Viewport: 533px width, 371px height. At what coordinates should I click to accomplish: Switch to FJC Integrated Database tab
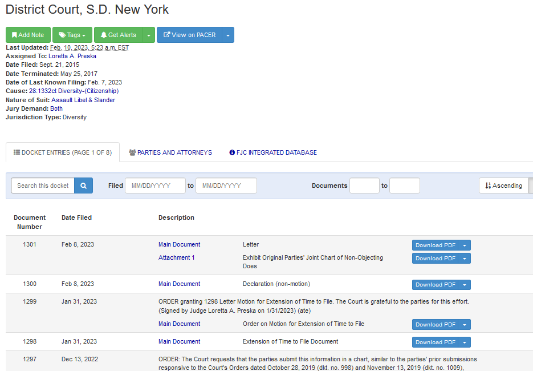pyautogui.click(x=273, y=152)
